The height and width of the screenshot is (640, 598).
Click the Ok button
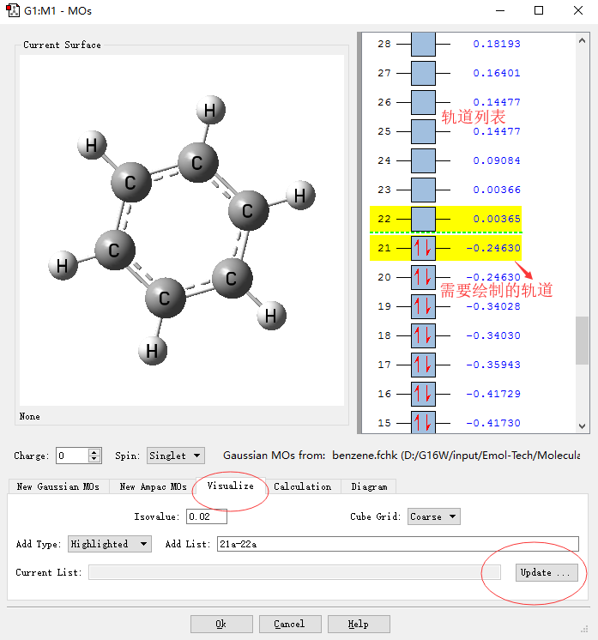tap(221, 625)
